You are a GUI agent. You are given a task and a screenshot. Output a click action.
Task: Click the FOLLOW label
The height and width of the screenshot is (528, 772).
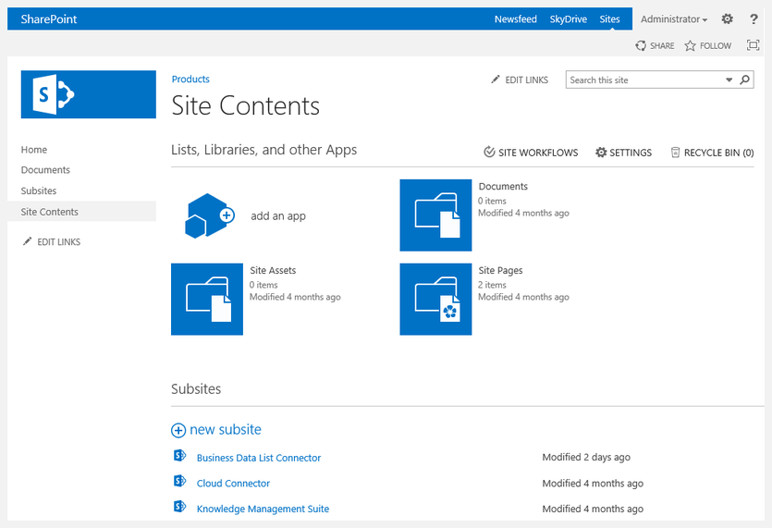(x=716, y=46)
